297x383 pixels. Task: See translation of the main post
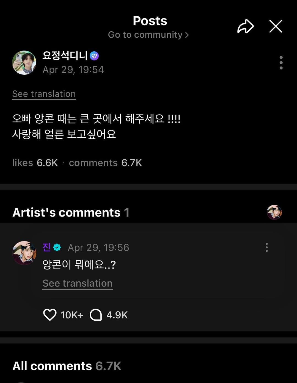point(44,94)
